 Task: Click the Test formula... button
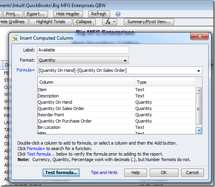(x=61, y=172)
